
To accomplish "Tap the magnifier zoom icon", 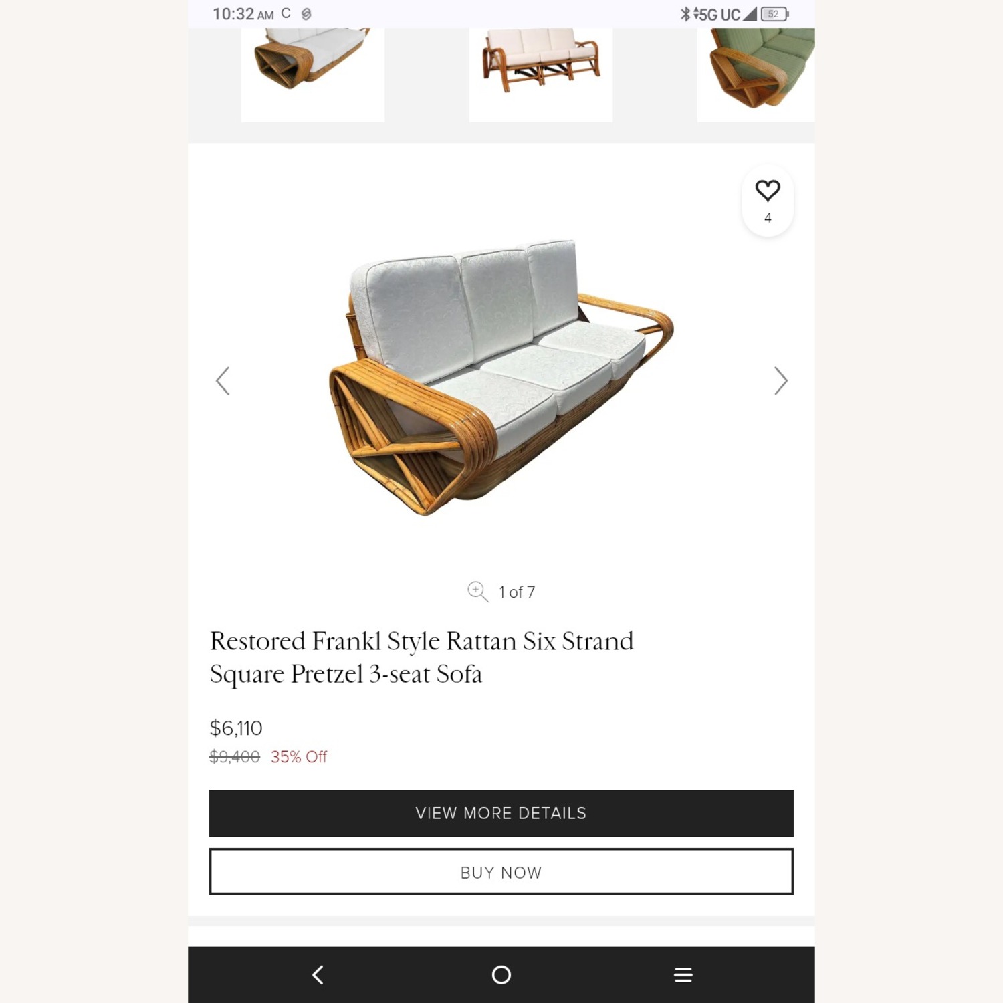I will 477,592.
